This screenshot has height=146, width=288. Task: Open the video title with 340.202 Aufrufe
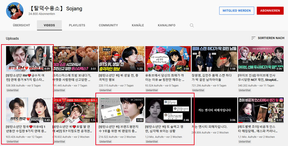coord(258,78)
